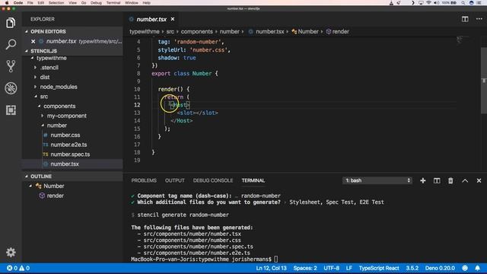This screenshot has width=487, height=274.
Task: Expand the node_modules folder
Action: coord(59,87)
